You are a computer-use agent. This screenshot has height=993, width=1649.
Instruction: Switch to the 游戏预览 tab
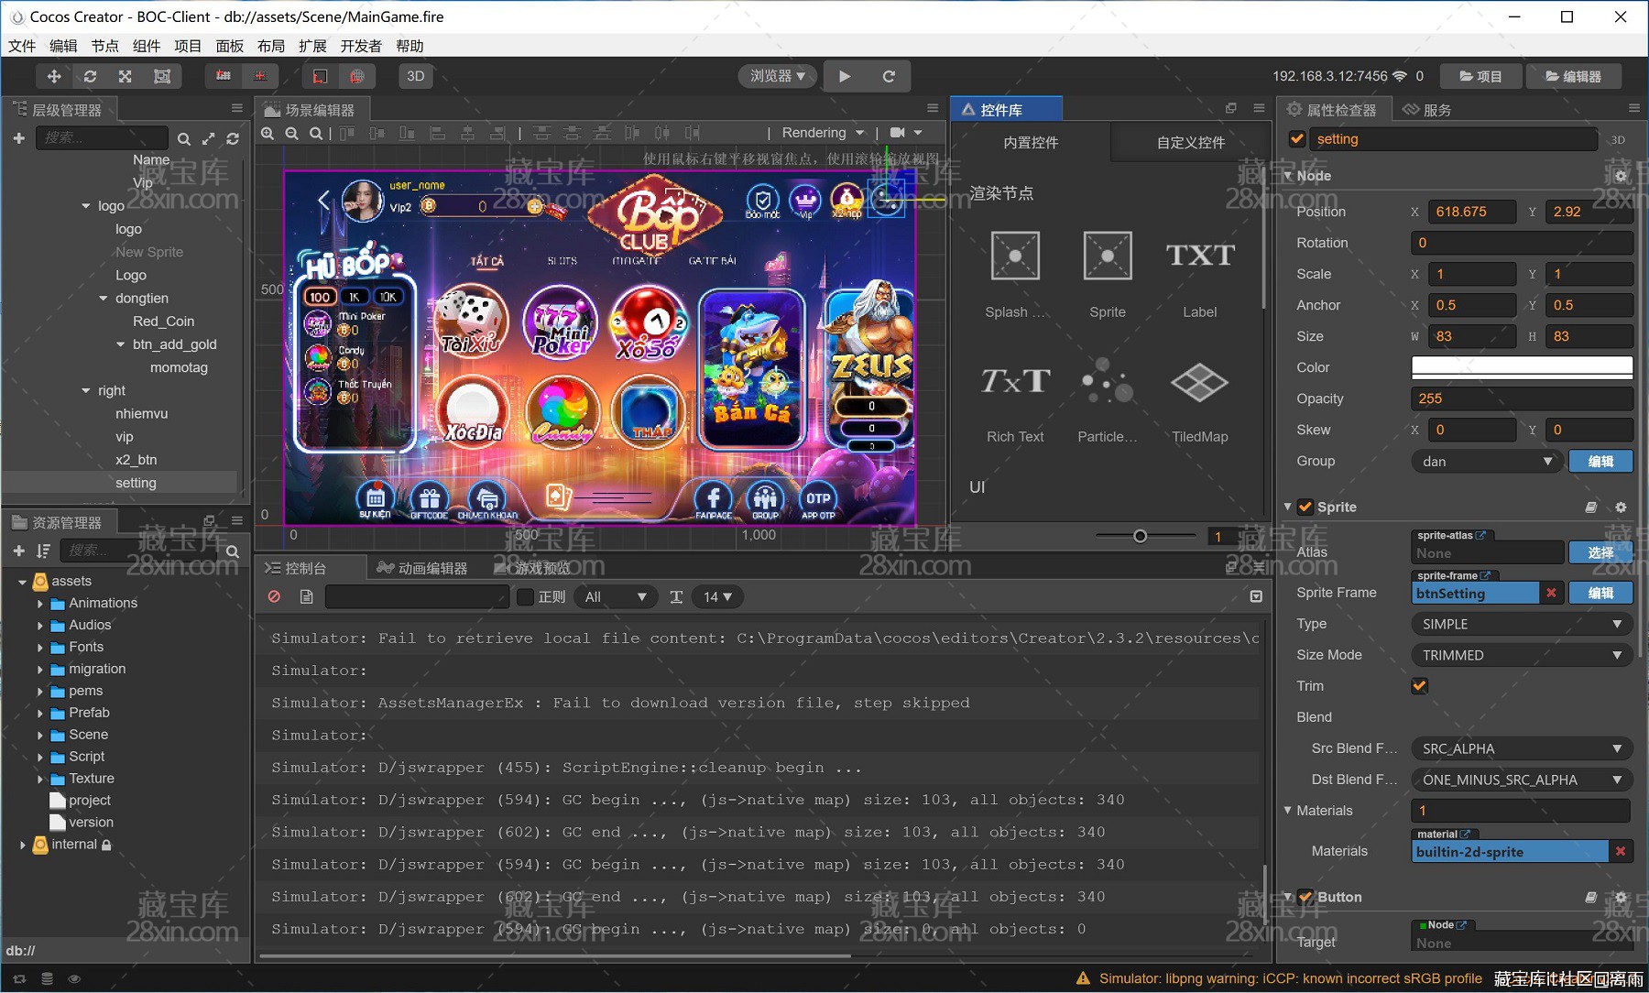533,569
